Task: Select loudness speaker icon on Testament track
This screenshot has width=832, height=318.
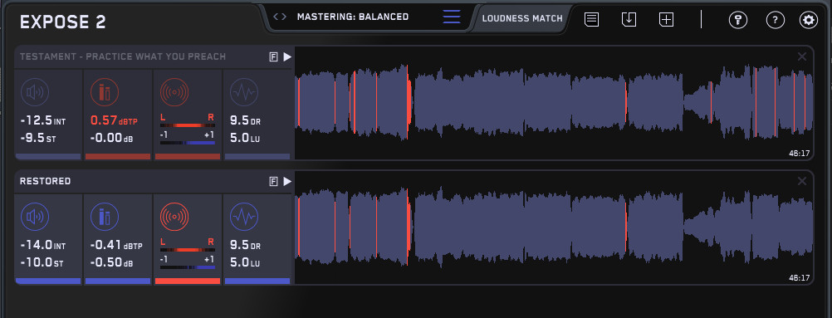Action: click(x=35, y=92)
